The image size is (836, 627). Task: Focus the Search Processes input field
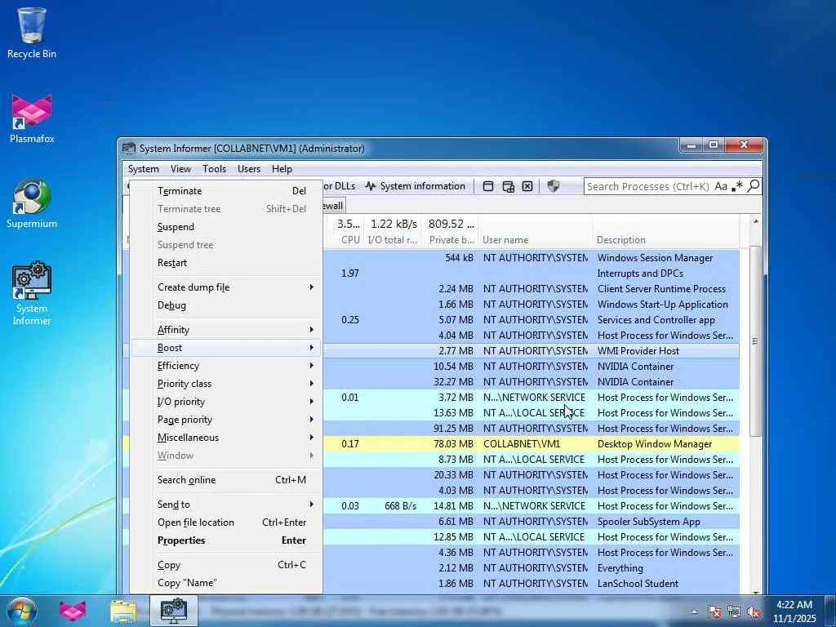pos(647,186)
